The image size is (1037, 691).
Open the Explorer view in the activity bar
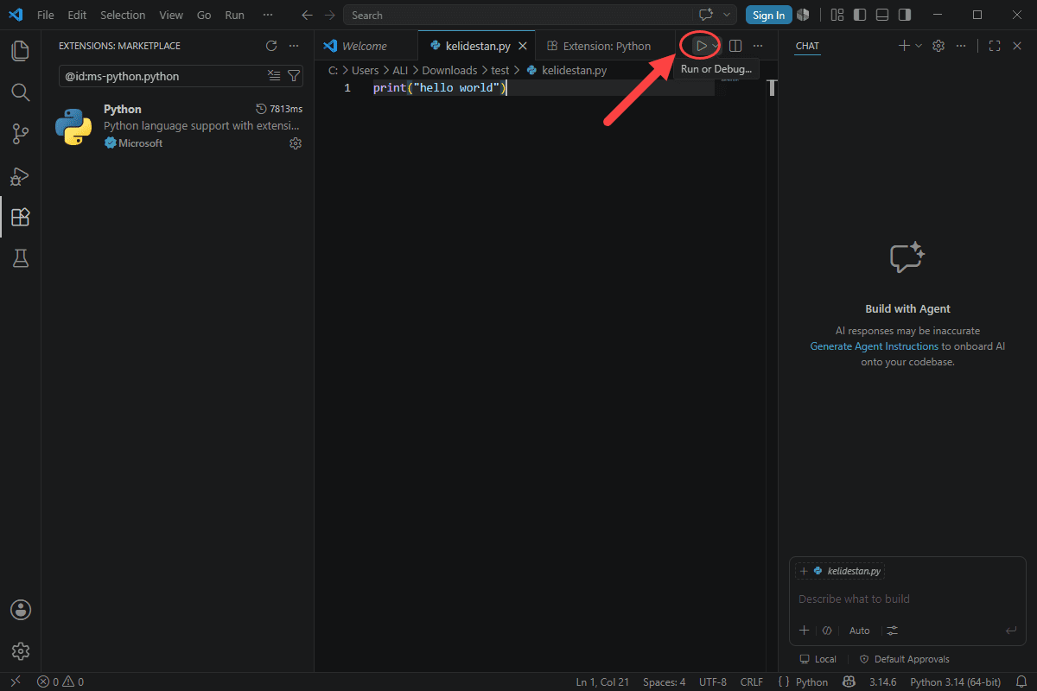click(x=21, y=50)
